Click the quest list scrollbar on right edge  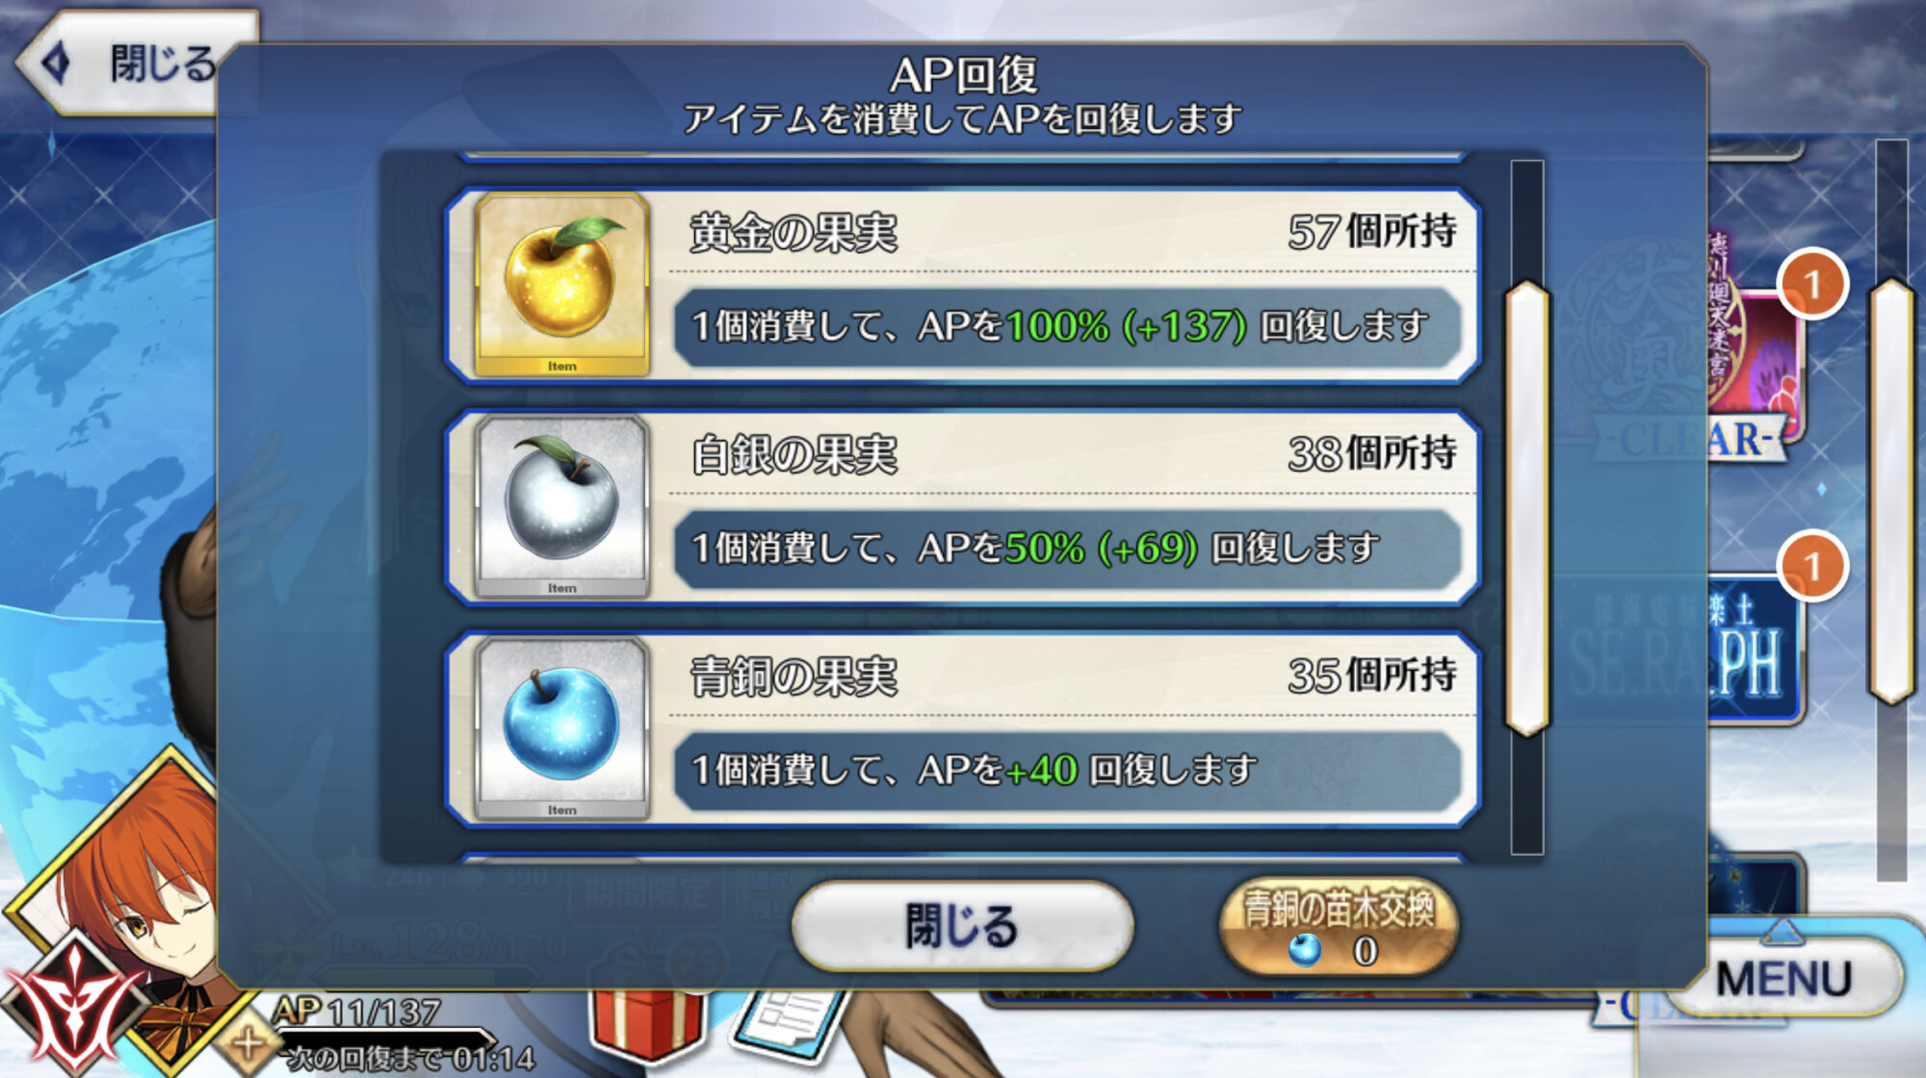tap(1891, 492)
